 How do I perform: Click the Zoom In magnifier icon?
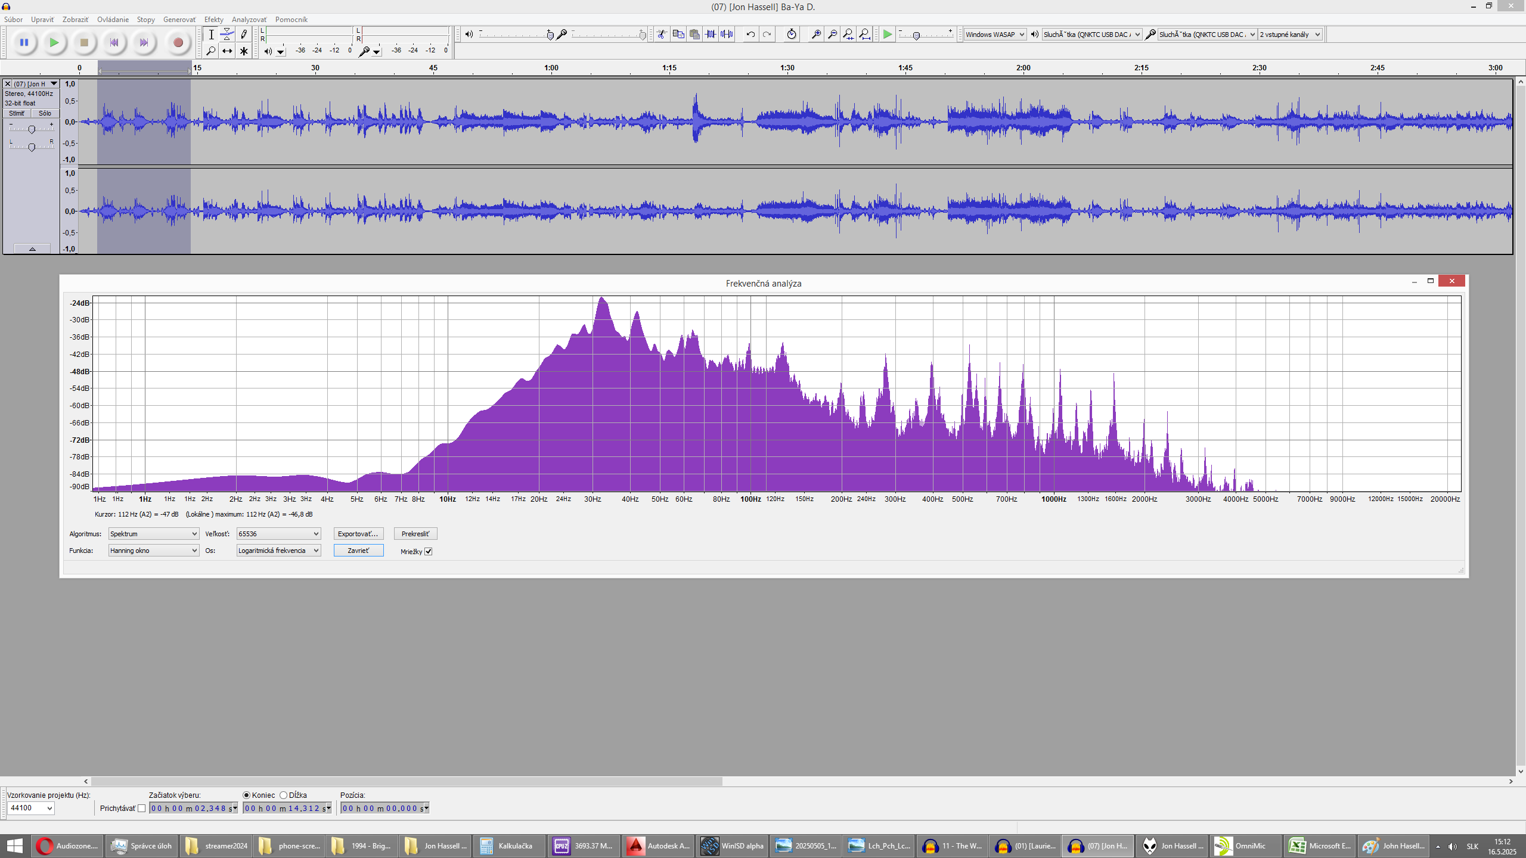pyautogui.click(x=816, y=35)
